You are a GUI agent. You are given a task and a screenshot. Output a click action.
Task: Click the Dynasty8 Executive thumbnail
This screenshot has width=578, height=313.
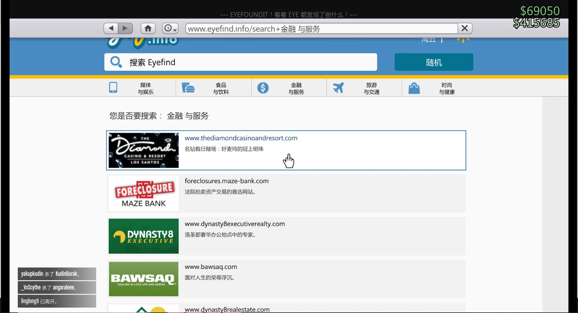click(144, 236)
